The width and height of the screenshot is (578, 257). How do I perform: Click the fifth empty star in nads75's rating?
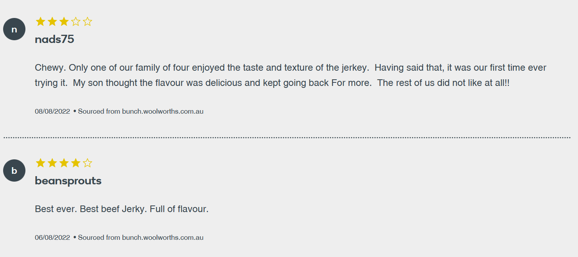(x=88, y=21)
